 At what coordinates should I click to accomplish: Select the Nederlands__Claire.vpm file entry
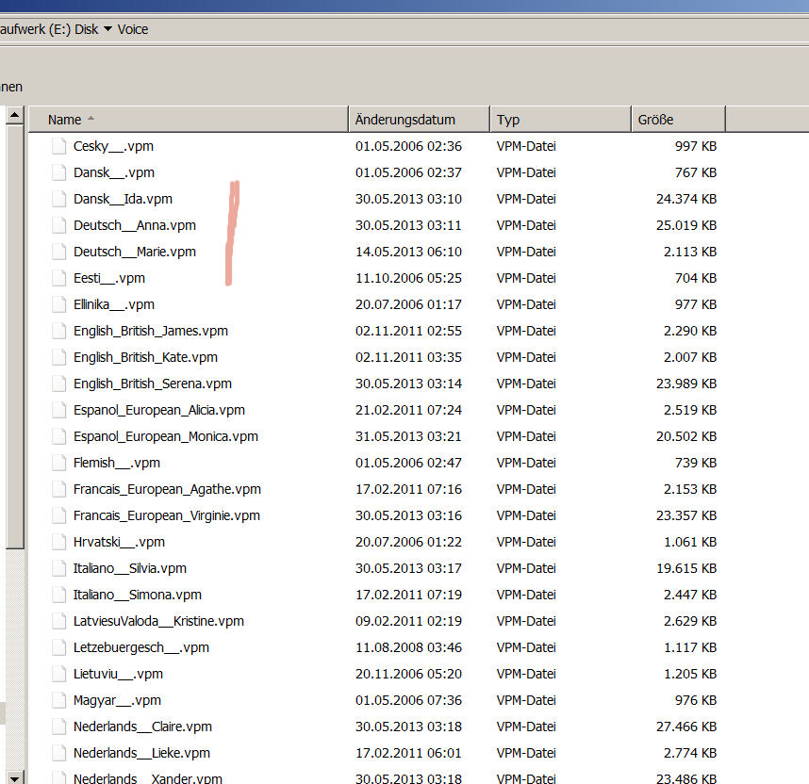[142, 727]
